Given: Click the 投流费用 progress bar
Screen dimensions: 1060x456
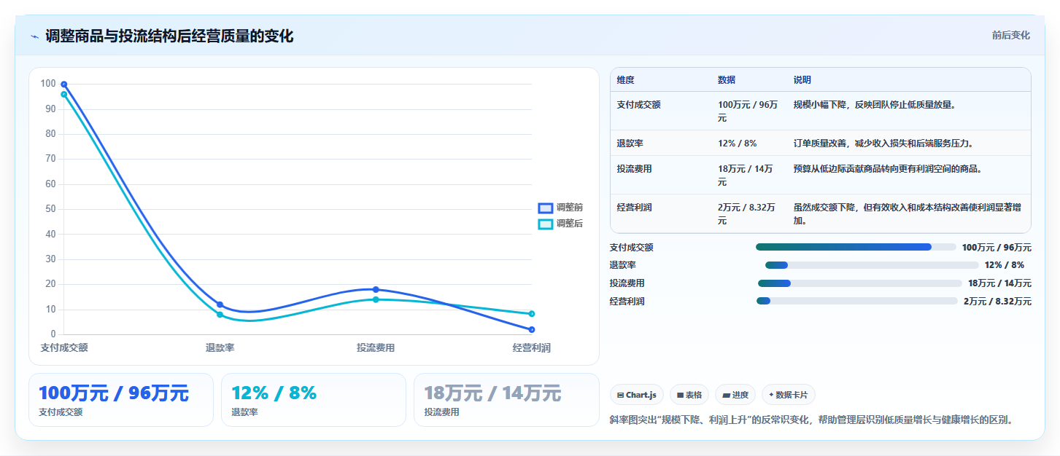Looking at the screenshot, I should click(x=860, y=283).
